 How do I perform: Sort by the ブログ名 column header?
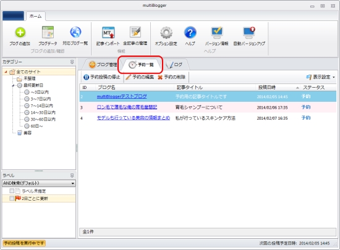[135, 88]
